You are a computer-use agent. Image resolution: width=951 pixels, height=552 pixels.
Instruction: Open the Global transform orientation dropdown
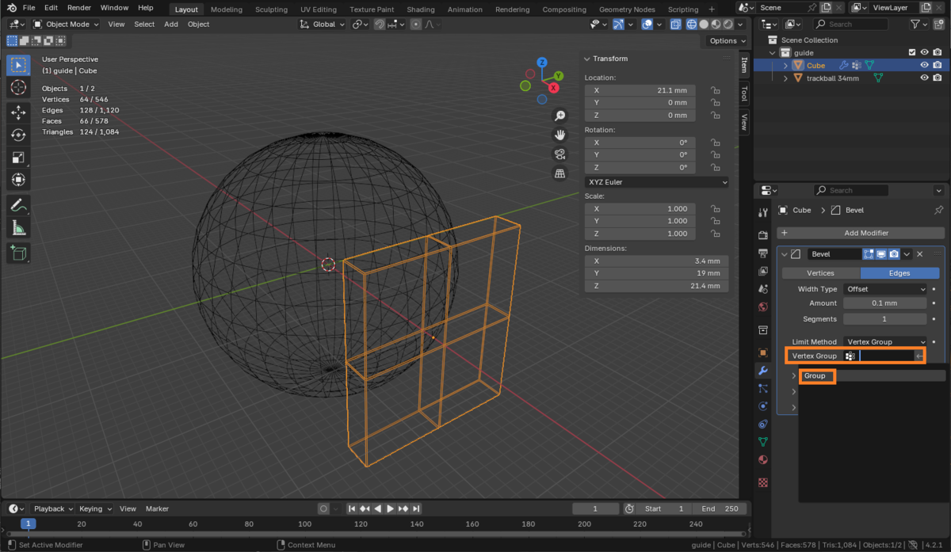(x=323, y=25)
